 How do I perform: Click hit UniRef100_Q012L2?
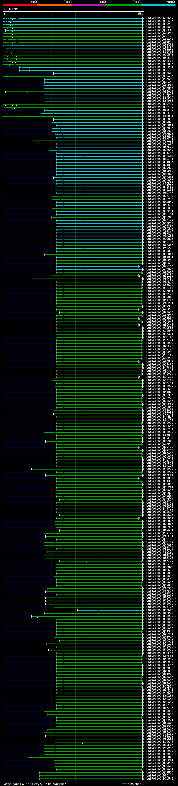pos(160,141)
